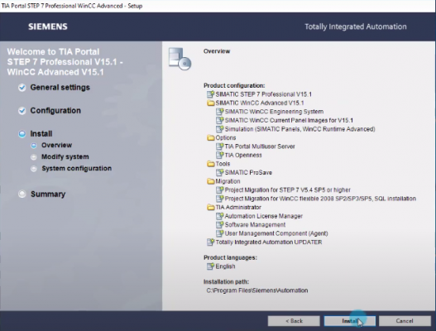Image resolution: width=436 pixels, height=331 pixels.
Task: Open the System configuration sub-step
Action: [76, 168]
